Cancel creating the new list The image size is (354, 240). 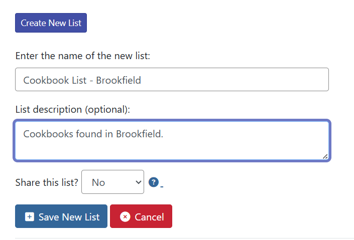pos(141,216)
